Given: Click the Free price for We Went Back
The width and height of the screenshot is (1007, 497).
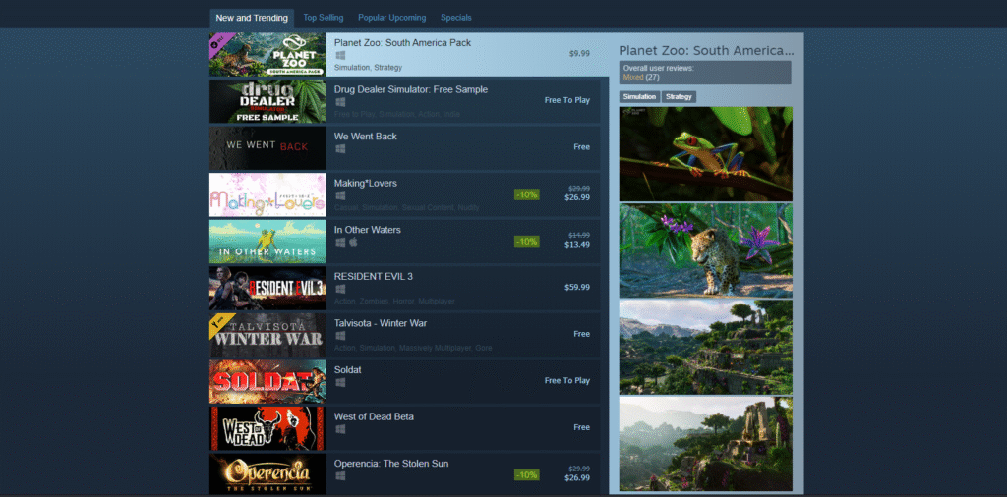Looking at the screenshot, I should [582, 147].
